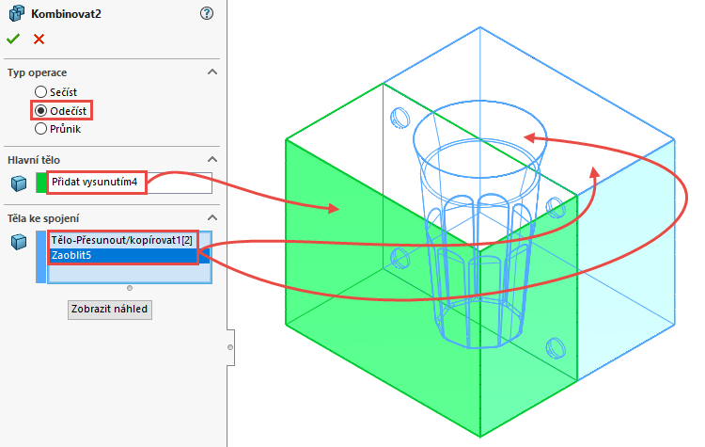Click the panel splitter collapse handle
Image resolution: width=705 pixels, height=447 pixels.
tap(230, 347)
